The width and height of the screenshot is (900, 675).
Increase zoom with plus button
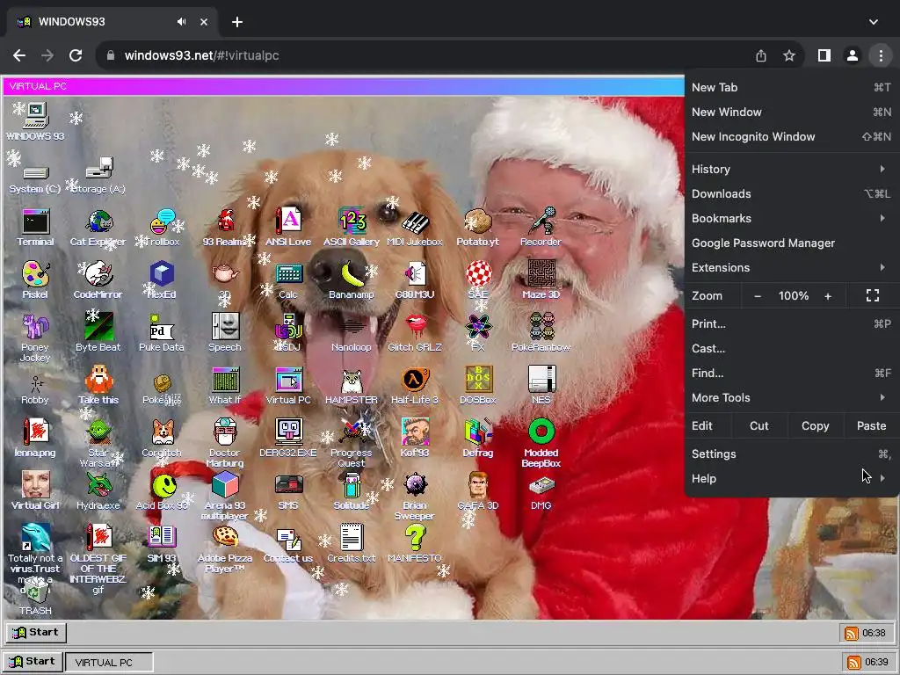click(x=828, y=295)
